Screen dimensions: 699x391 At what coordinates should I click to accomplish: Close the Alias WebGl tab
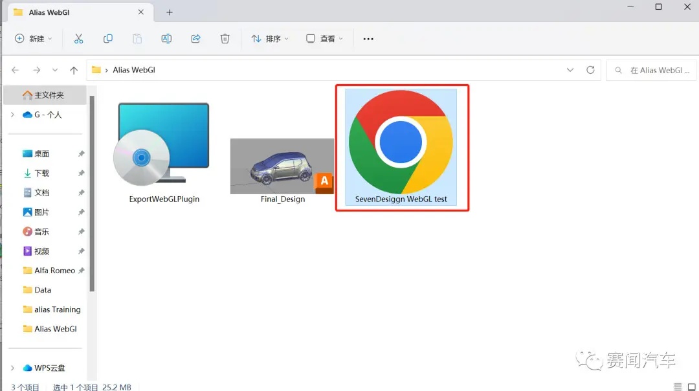click(141, 12)
